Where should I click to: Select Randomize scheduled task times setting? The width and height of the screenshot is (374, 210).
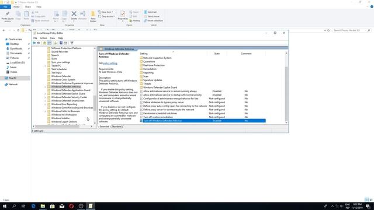(160, 113)
